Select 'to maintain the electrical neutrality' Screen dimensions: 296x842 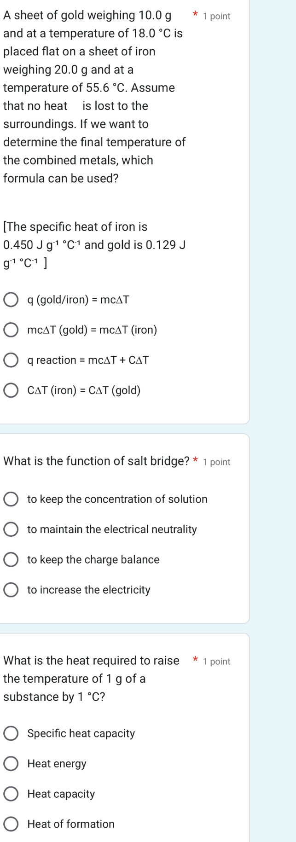tap(11, 530)
